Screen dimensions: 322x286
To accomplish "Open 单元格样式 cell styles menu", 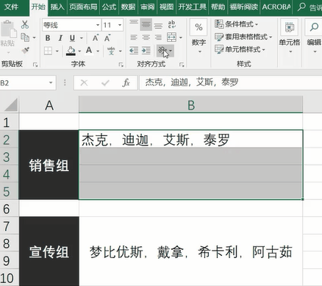I will click(240, 49).
